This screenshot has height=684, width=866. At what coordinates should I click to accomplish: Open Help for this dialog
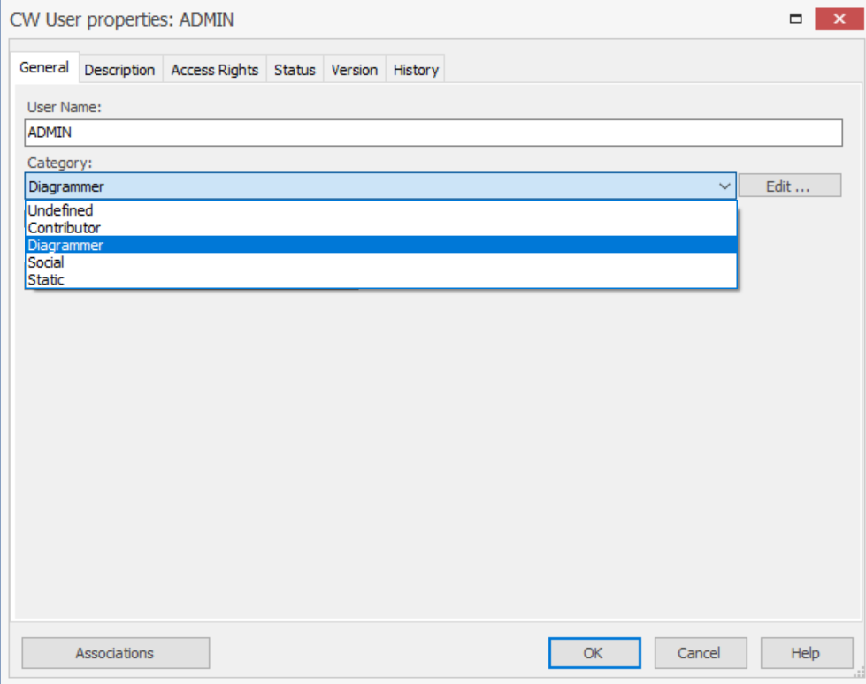pos(805,653)
